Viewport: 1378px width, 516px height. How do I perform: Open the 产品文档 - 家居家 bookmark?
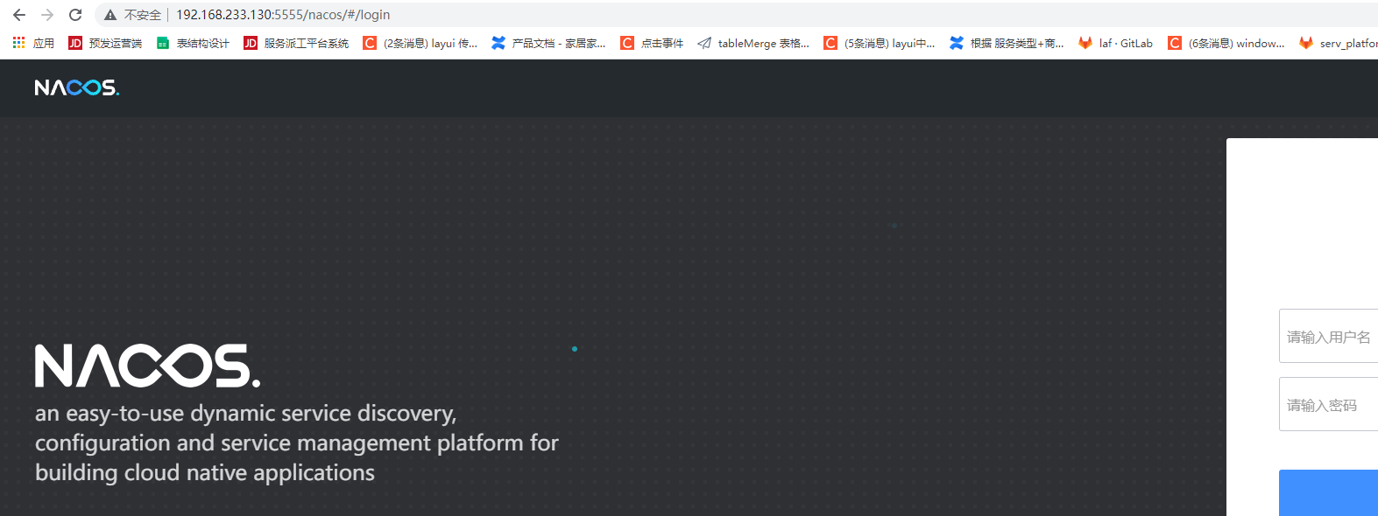point(548,43)
